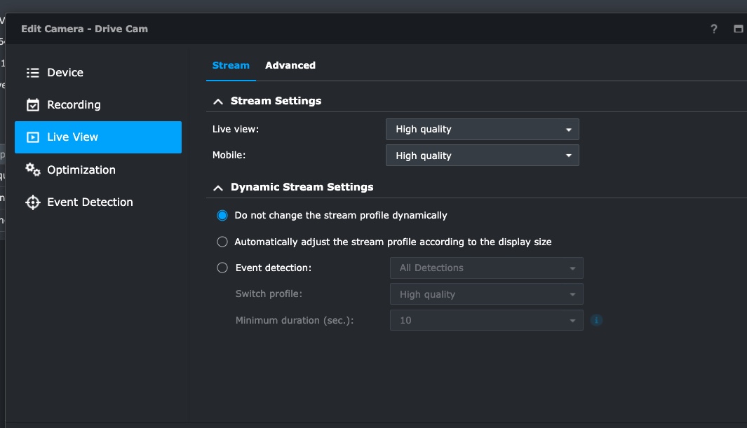
Task: Click the Event Detection crosshair icon
Action: pyautogui.click(x=32, y=202)
